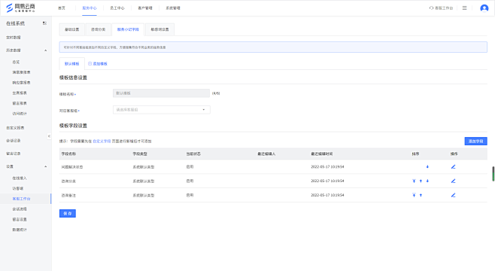Screen dimensions: 495x271
Task: Click 添加模板 to add a template
Action: click(x=98, y=63)
